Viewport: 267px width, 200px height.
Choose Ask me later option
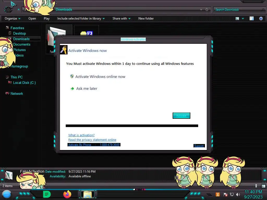[87, 89]
